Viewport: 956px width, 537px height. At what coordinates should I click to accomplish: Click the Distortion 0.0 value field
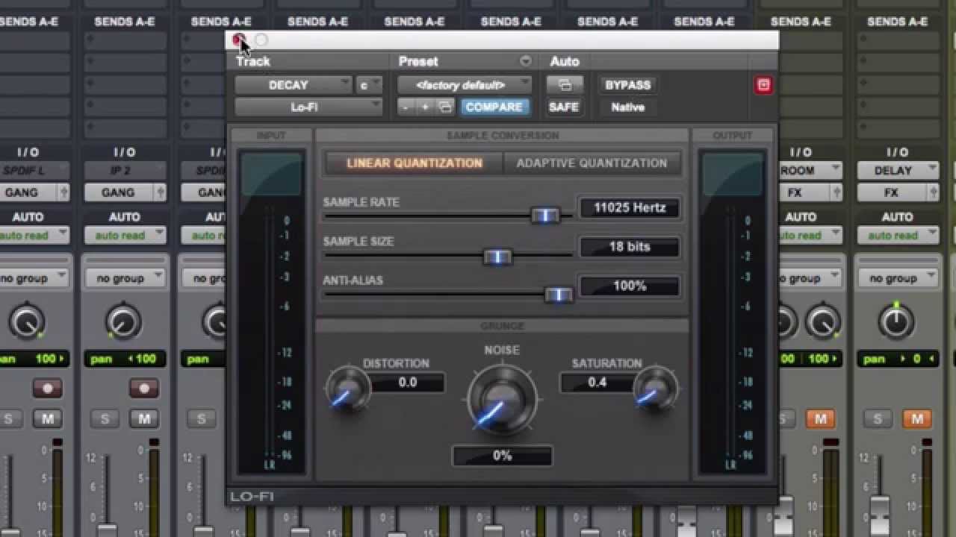pos(407,383)
